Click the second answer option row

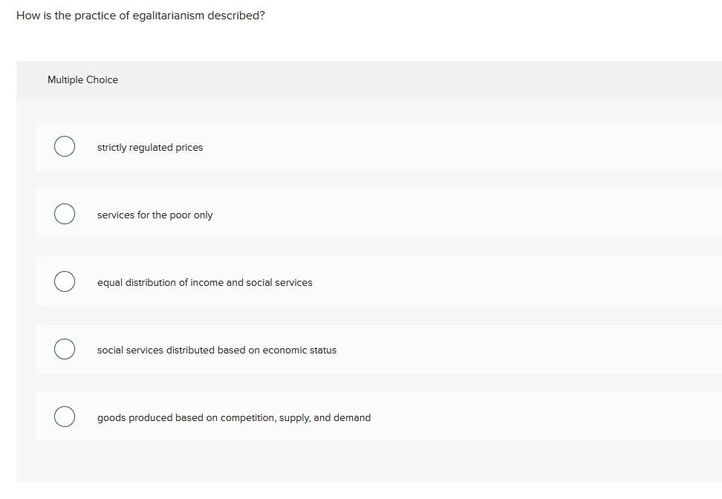coord(297,214)
